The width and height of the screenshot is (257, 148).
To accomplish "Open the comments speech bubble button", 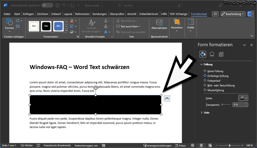I will click(215, 14).
